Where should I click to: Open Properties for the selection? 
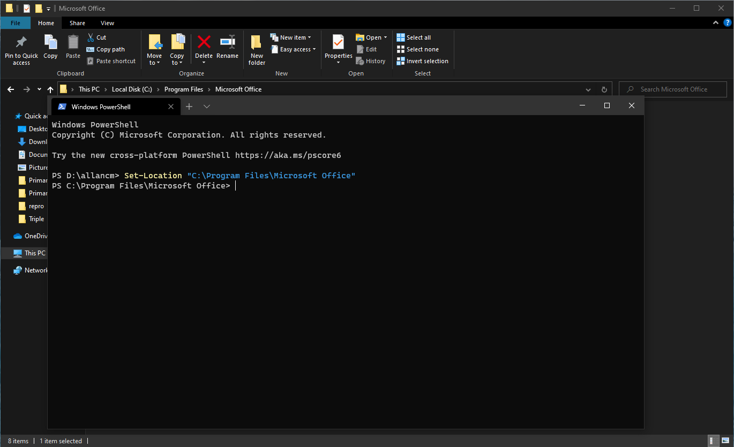click(x=338, y=49)
